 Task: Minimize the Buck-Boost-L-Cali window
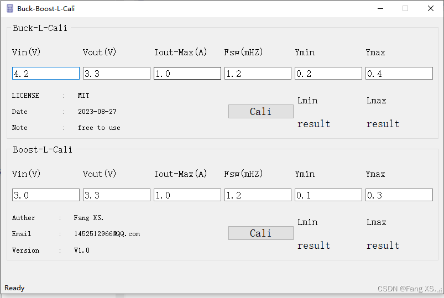pyautogui.click(x=380, y=8)
